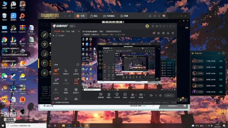228x128 pixels.
Task: Open the 数据助手 tool
Action: (76, 91)
